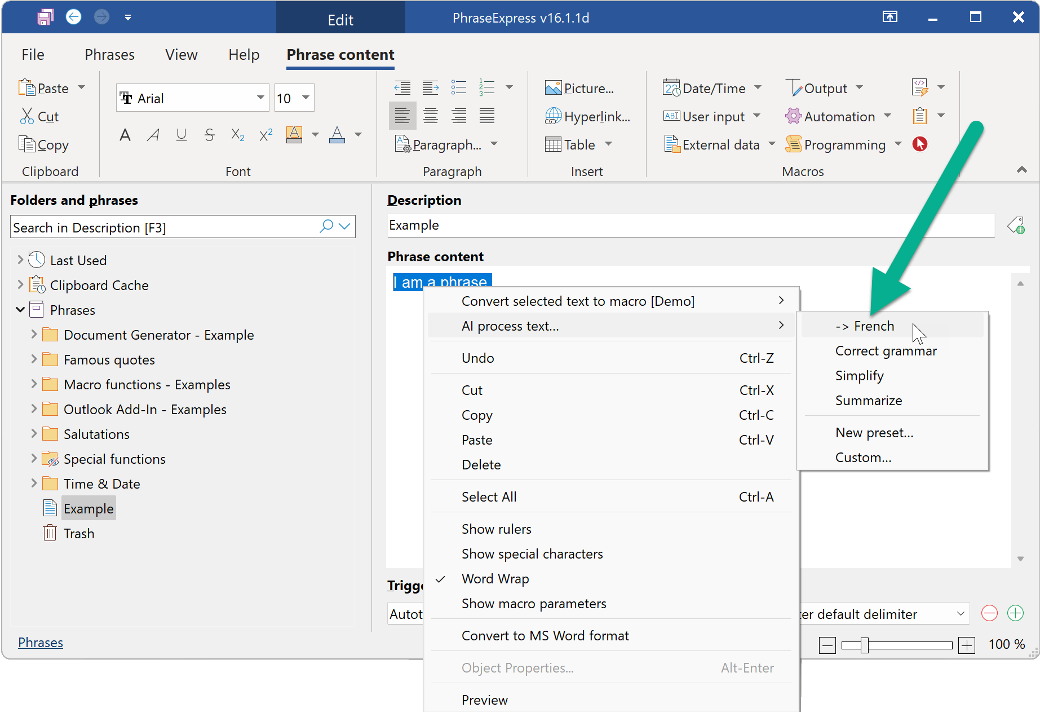Choose the -> French AI preset
The height and width of the screenshot is (712, 1040).
pyautogui.click(x=892, y=326)
